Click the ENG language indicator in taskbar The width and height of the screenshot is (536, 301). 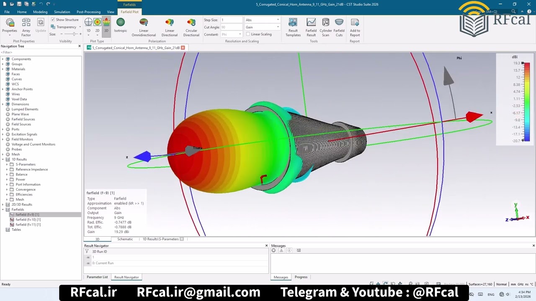click(x=491, y=294)
